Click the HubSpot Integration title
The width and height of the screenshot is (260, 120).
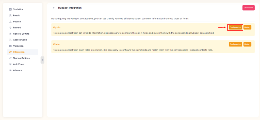[x=70, y=8]
